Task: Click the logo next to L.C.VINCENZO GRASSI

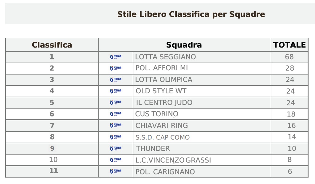Action: pos(116,160)
